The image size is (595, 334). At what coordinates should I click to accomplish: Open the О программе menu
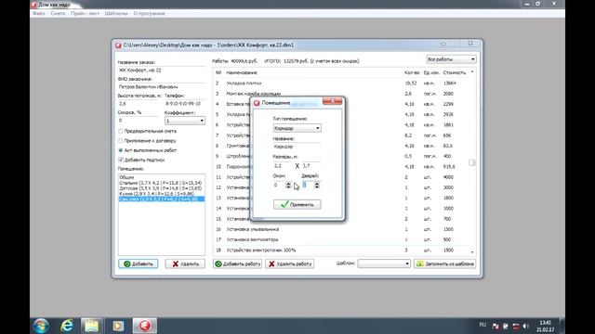[x=149, y=13]
